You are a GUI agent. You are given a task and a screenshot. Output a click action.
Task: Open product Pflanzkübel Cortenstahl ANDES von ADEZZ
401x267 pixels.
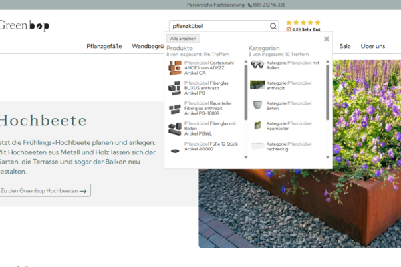[209, 67]
